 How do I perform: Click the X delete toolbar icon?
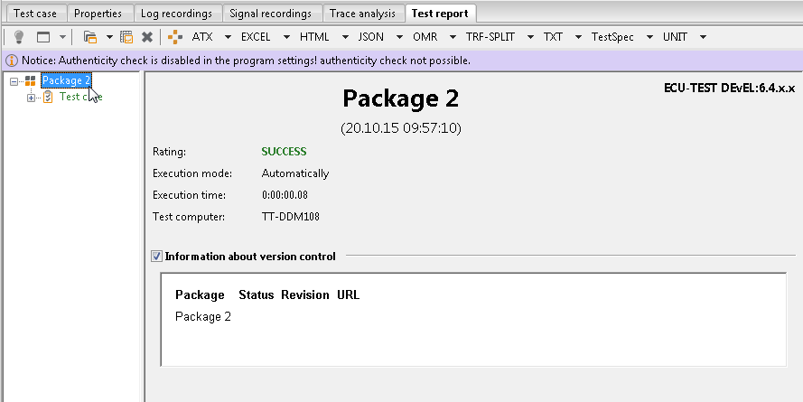point(147,37)
